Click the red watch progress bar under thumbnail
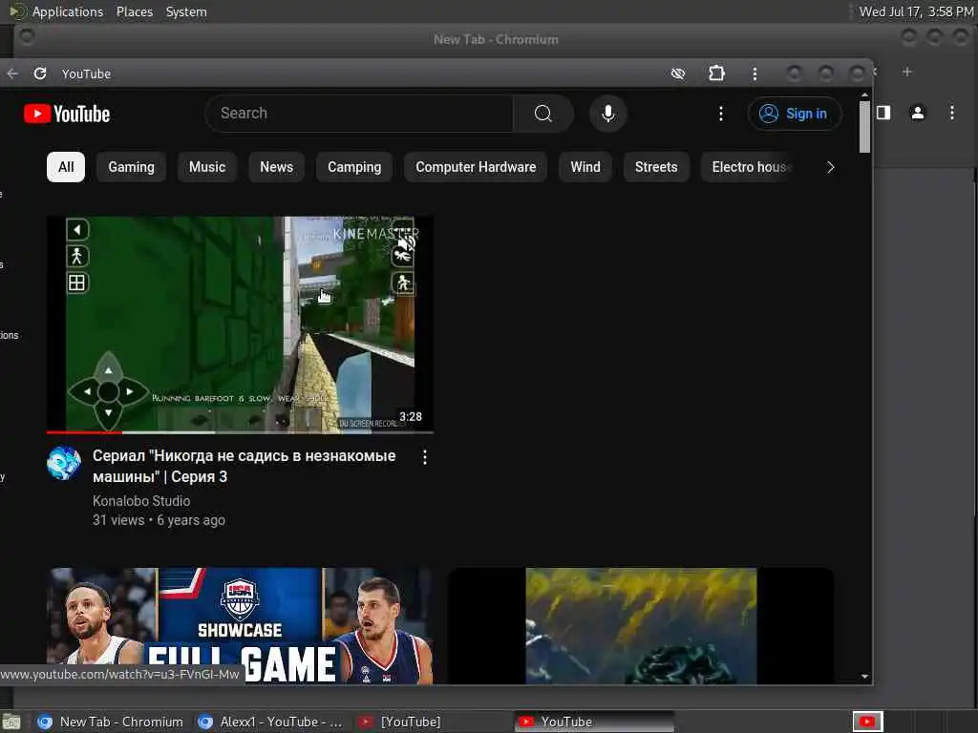The height and width of the screenshot is (733, 978). [x=84, y=432]
